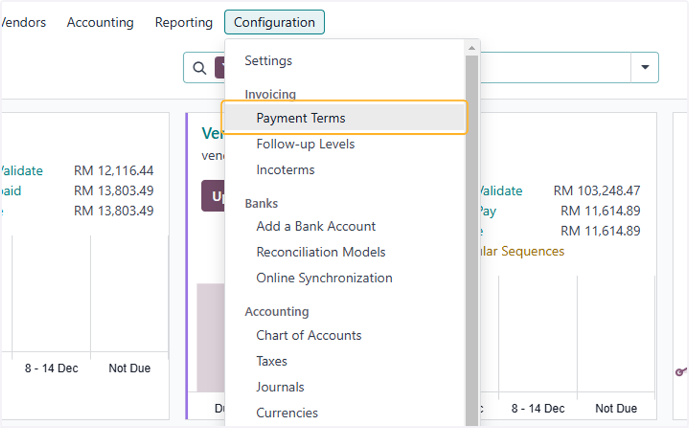Click the purple Upload button on vendor card
The image size is (689, 428).
(x=213, y=196)
